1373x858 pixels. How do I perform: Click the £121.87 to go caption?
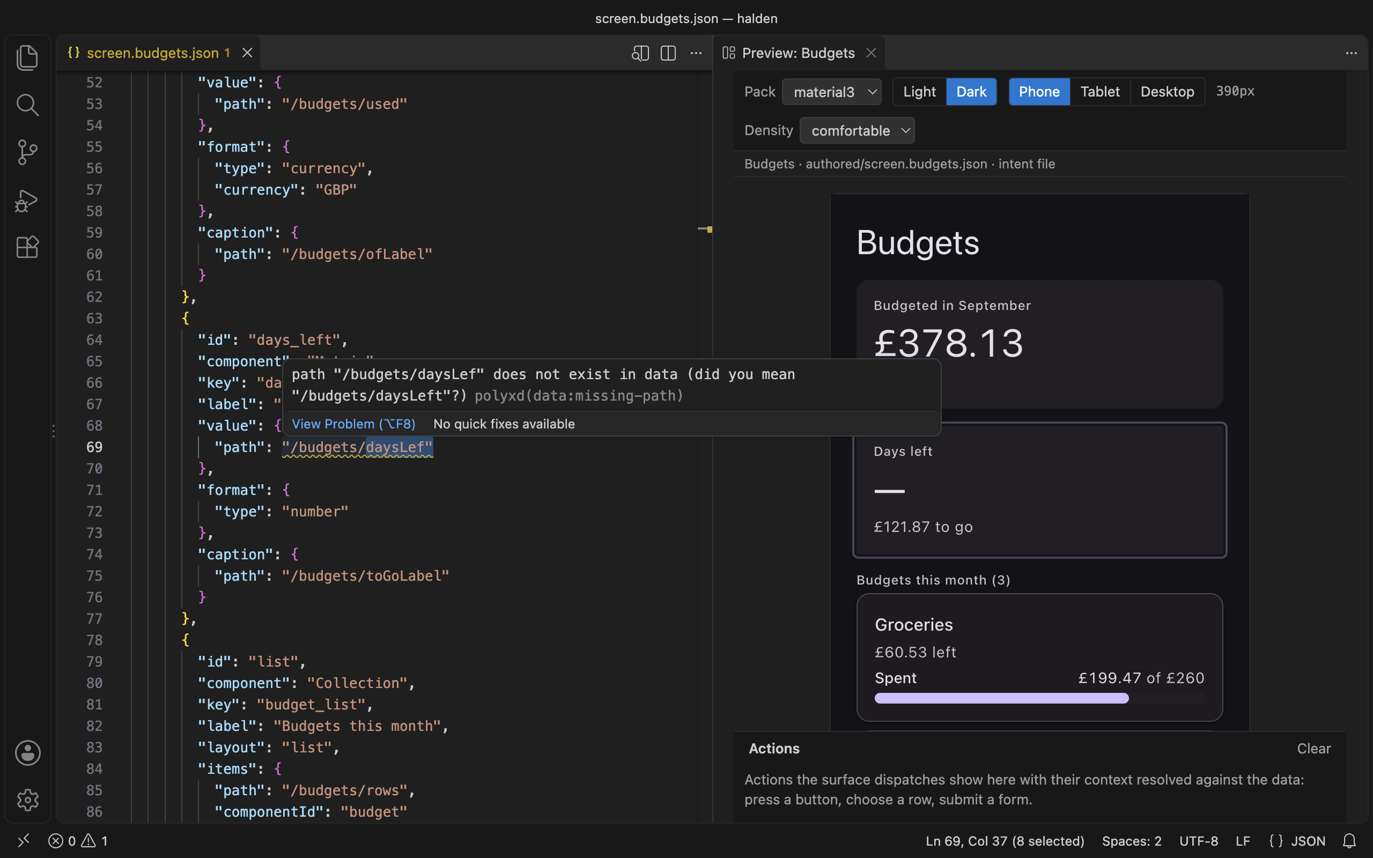(x=923, y=527)
